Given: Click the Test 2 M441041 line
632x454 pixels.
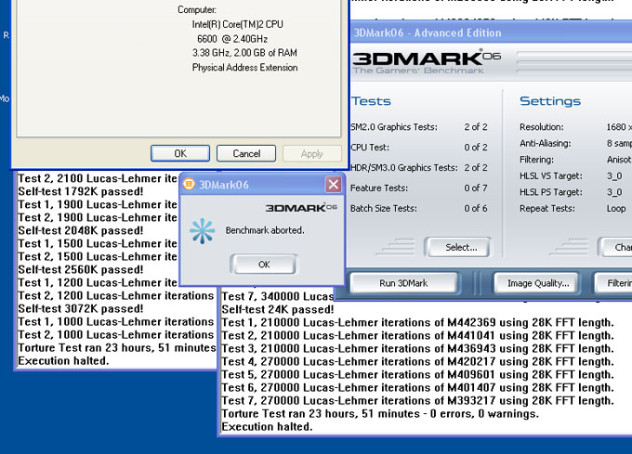Looking at the screenshot, I should [417, 336].
